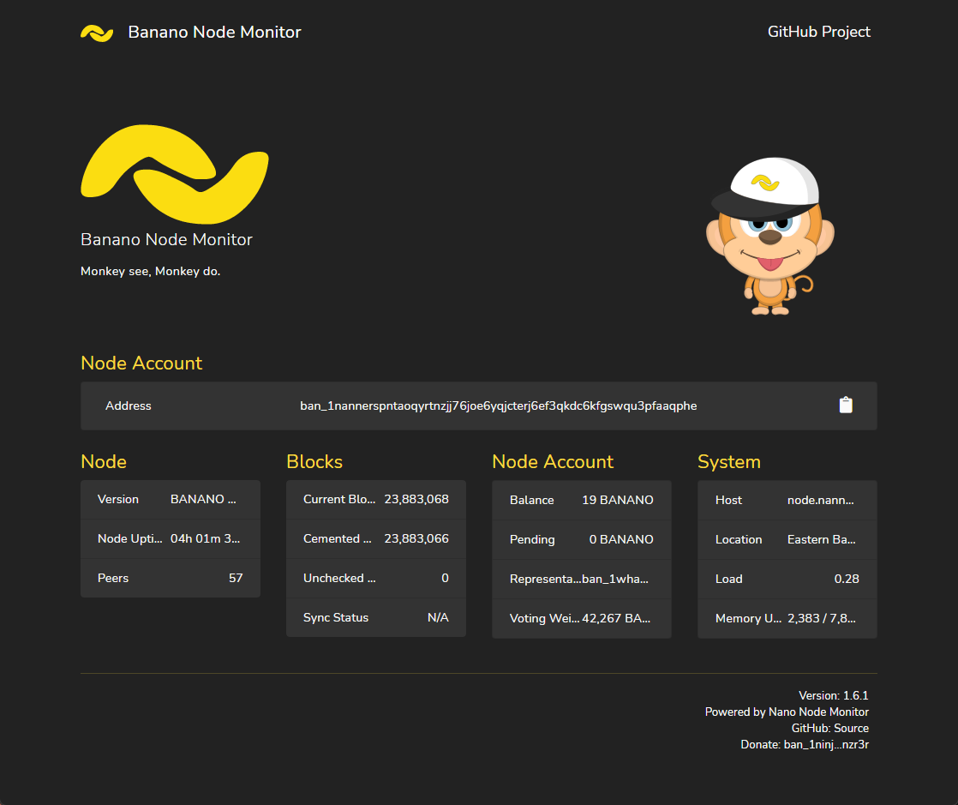Click Load value 0.28
The image size is (958, 805).
pos(847,579)
